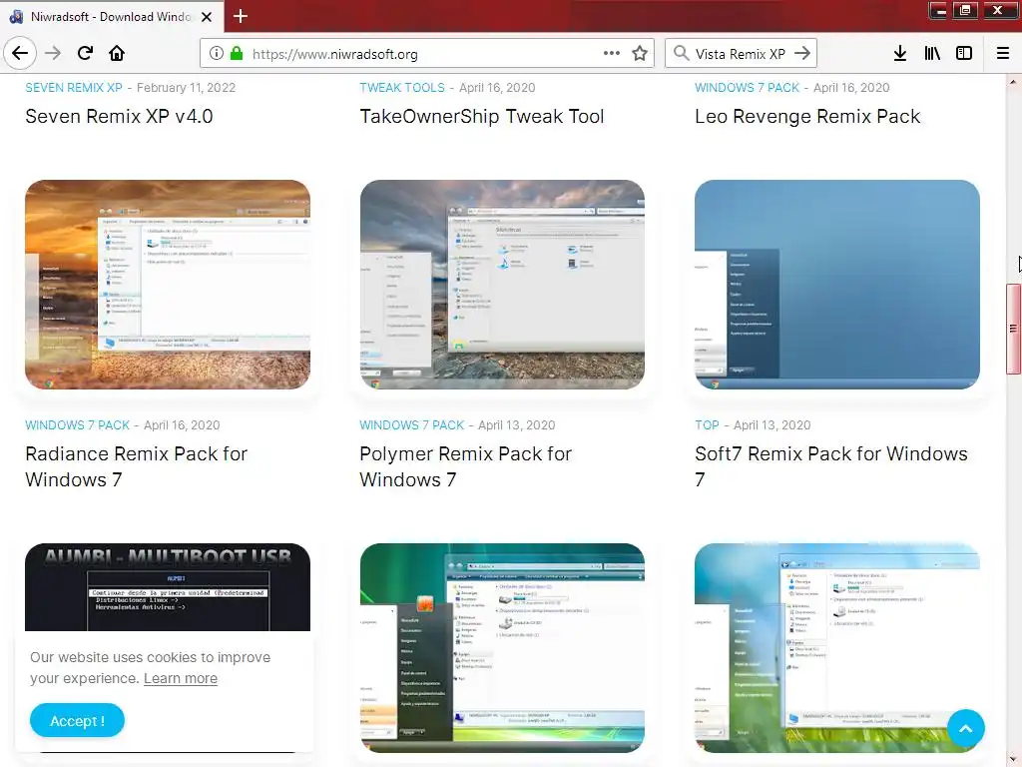Click the Radiance Remix Pack thumbnail

click(x=168, y=285)
